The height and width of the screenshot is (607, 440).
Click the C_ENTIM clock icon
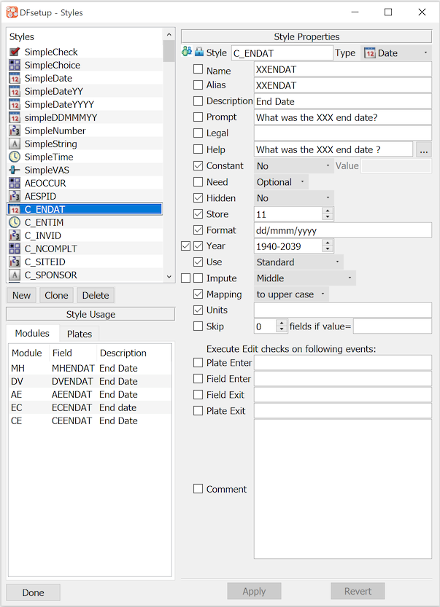(15, 222)
